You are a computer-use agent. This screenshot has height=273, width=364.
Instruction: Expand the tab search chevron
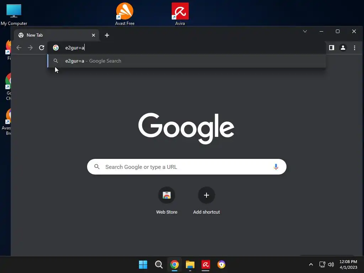click(x=305, y=31)
